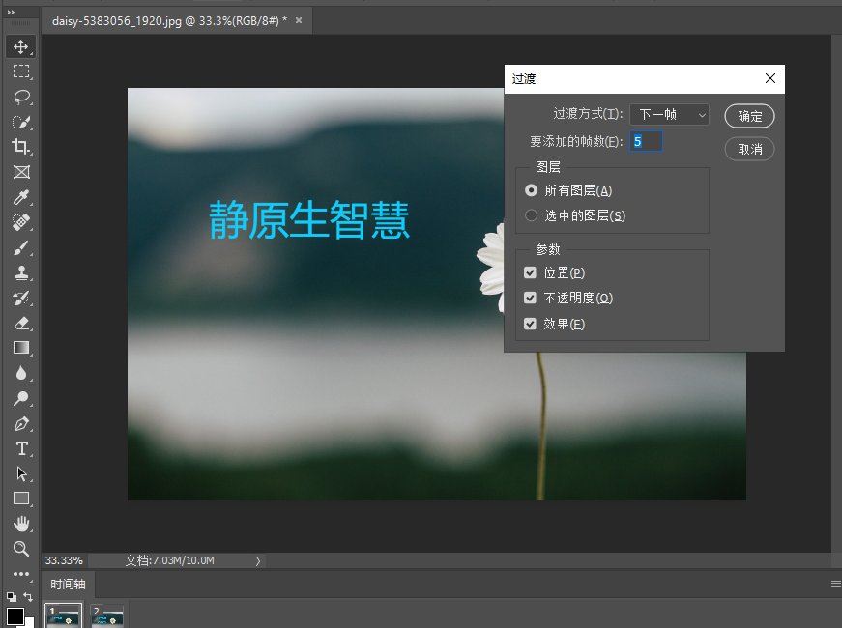
Task: Toggle the 不透明度 checkbox
Action: pos(530,298)
